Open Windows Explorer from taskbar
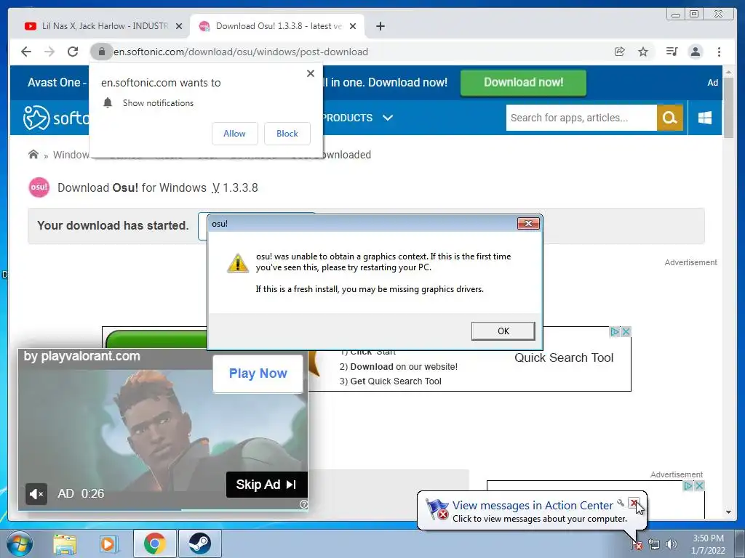745x558 pixels. pyautogui.click(x=65, y=543)
